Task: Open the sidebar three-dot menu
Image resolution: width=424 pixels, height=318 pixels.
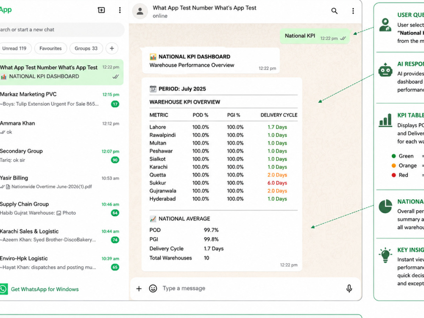Action: coord(120,10)
